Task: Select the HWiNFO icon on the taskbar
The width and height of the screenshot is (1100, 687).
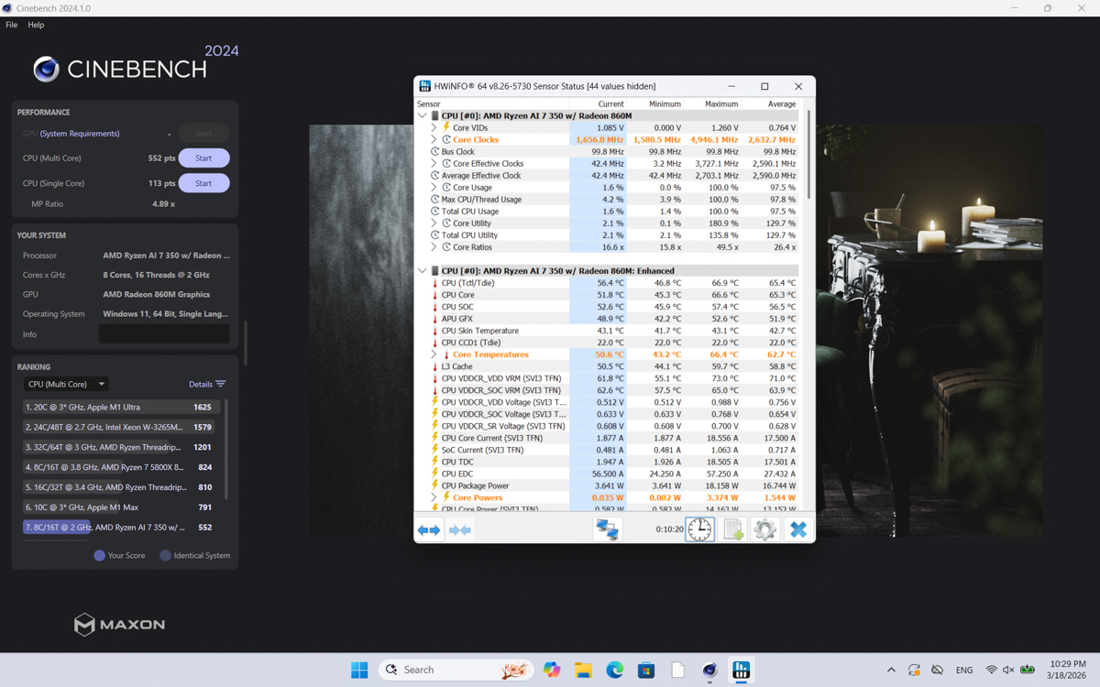Action: point(741,670)
